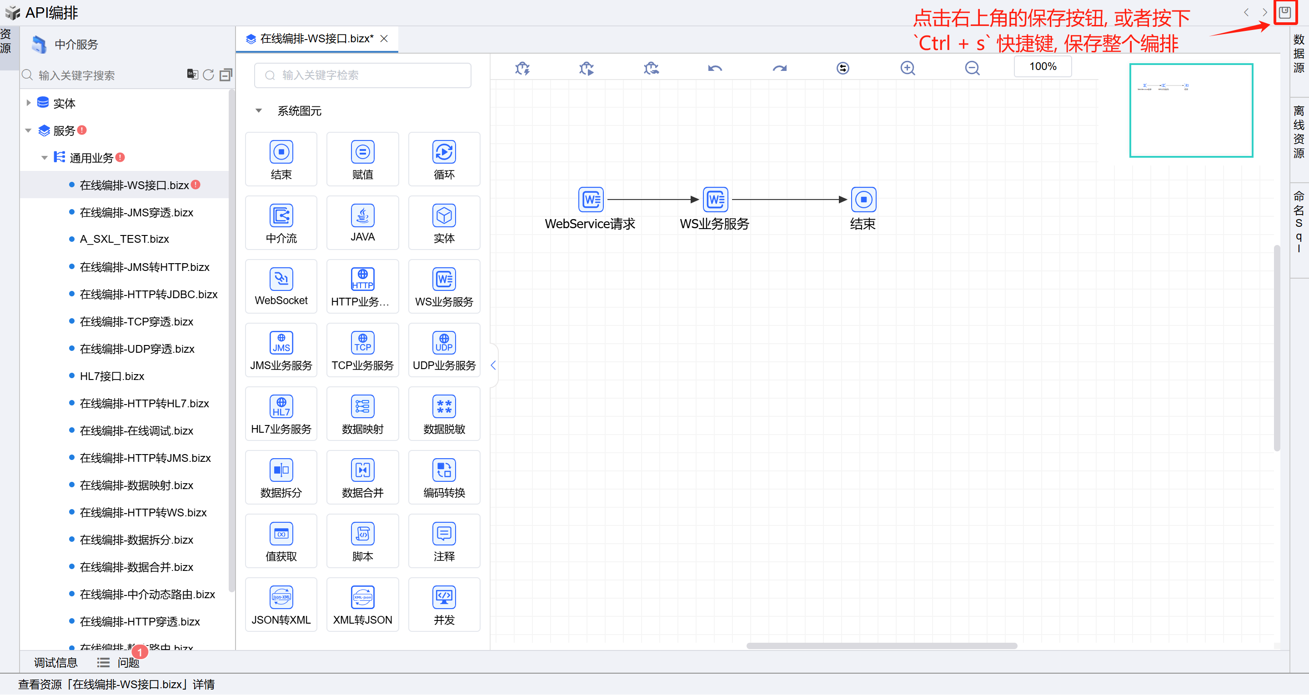Click the zoom in magnifier icon
Screen dimensions: 1309x695
[x=908, y=68]
